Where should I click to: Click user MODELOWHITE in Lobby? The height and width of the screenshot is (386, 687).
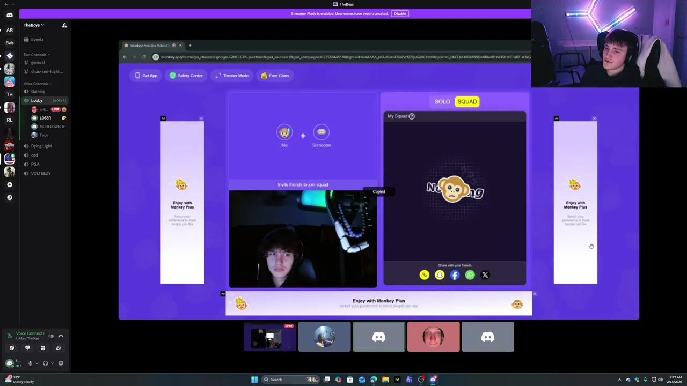pyautogui.click(x=48, y=127)
